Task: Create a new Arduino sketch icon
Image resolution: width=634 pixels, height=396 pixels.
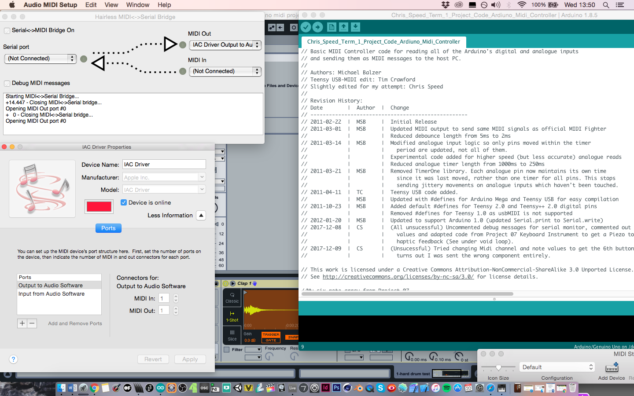Action: click(x=332, y=27)
